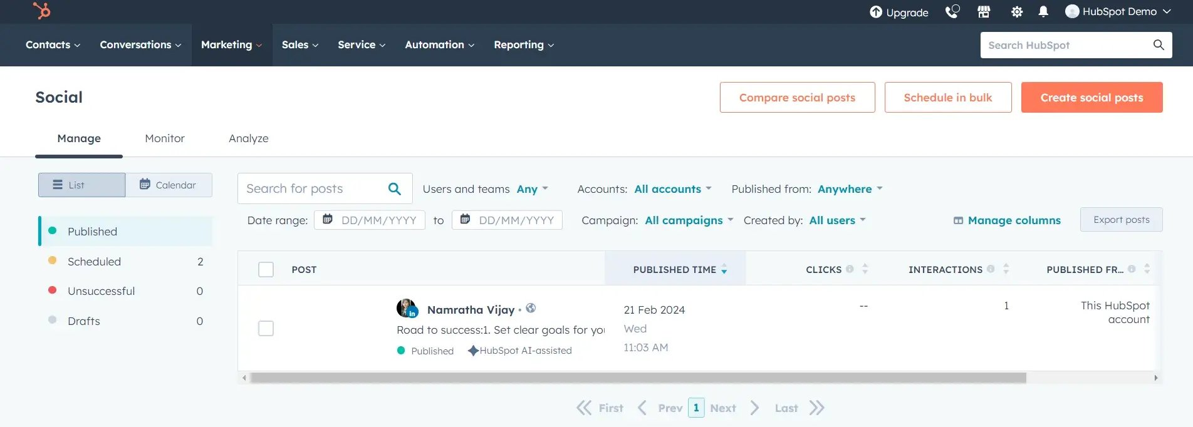Expand Published from Anywhere filter
The width and height of the screenshot is (1193, 427).
click(850, 189)
